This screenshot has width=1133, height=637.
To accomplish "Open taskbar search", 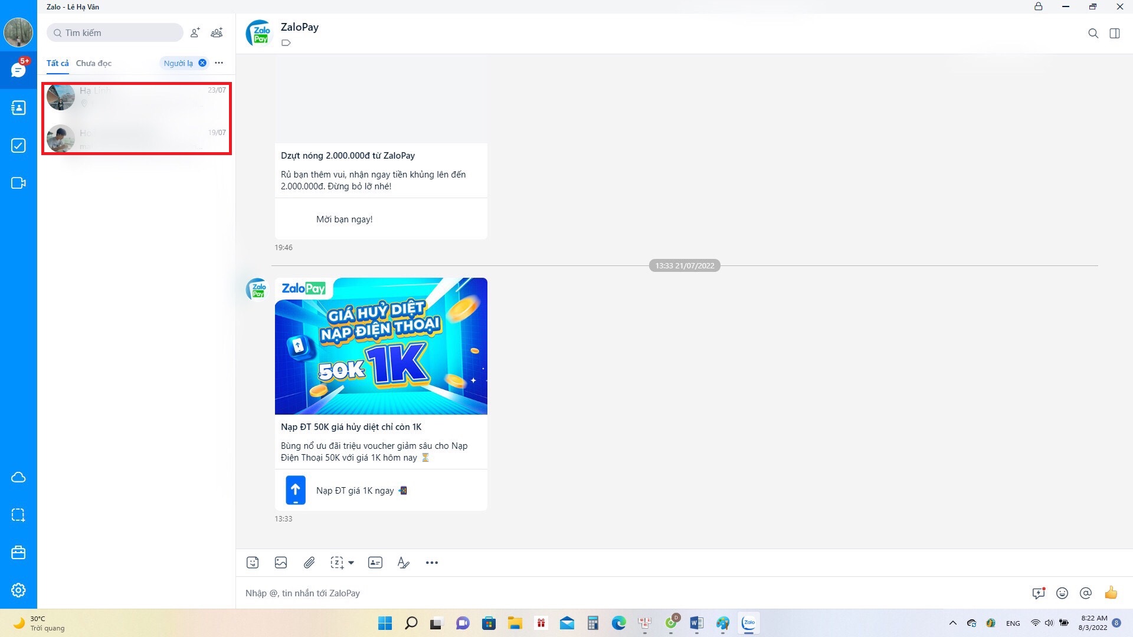I will 411,623.
